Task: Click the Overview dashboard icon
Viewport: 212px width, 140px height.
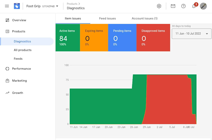Action: pos(7,20)
